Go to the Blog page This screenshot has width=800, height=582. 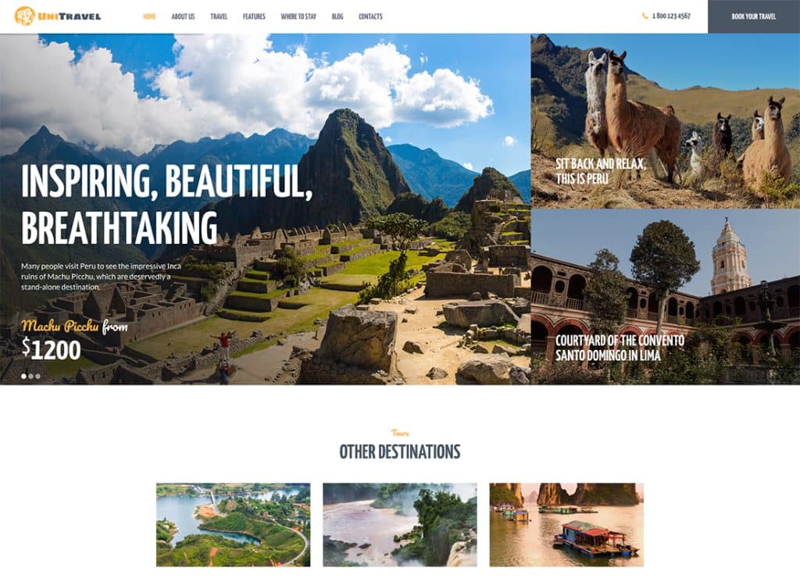coord(337,16)
